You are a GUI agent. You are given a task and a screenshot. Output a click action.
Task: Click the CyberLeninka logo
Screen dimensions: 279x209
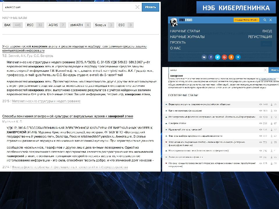(181, 22)
